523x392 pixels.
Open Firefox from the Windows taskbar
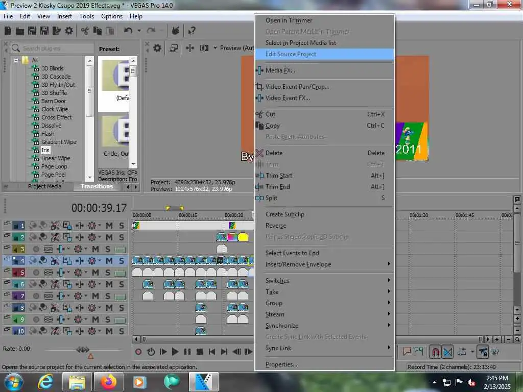(x=109, y=381)
